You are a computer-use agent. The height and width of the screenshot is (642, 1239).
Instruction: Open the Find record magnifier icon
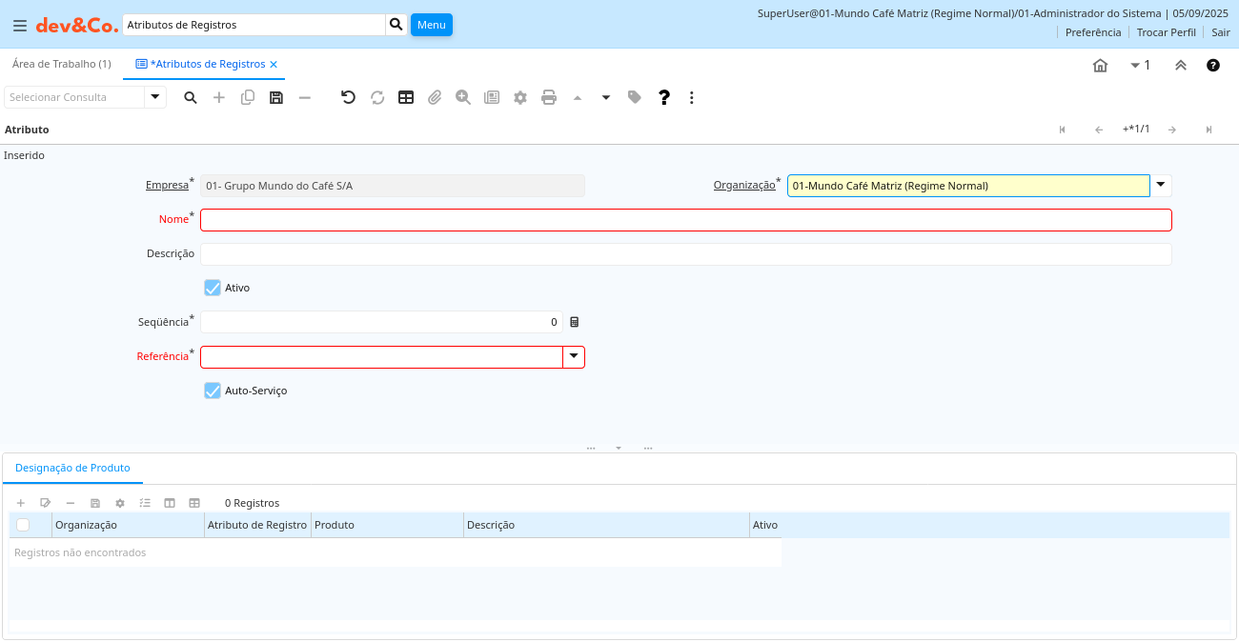point(191,97)
